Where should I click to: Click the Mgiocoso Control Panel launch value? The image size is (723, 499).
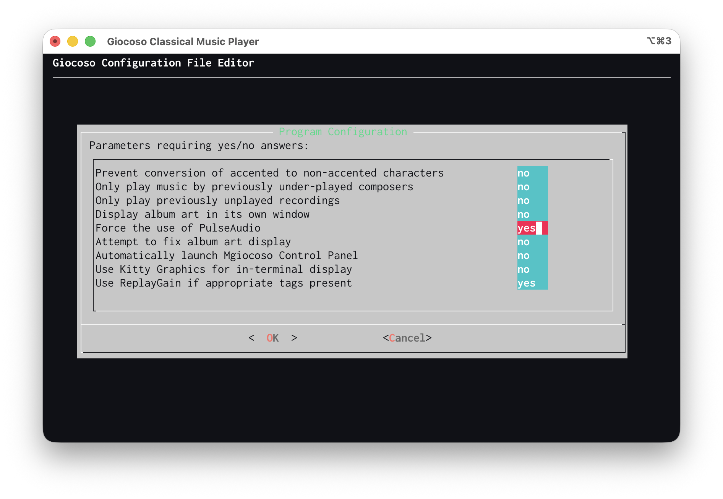point(532,256)
